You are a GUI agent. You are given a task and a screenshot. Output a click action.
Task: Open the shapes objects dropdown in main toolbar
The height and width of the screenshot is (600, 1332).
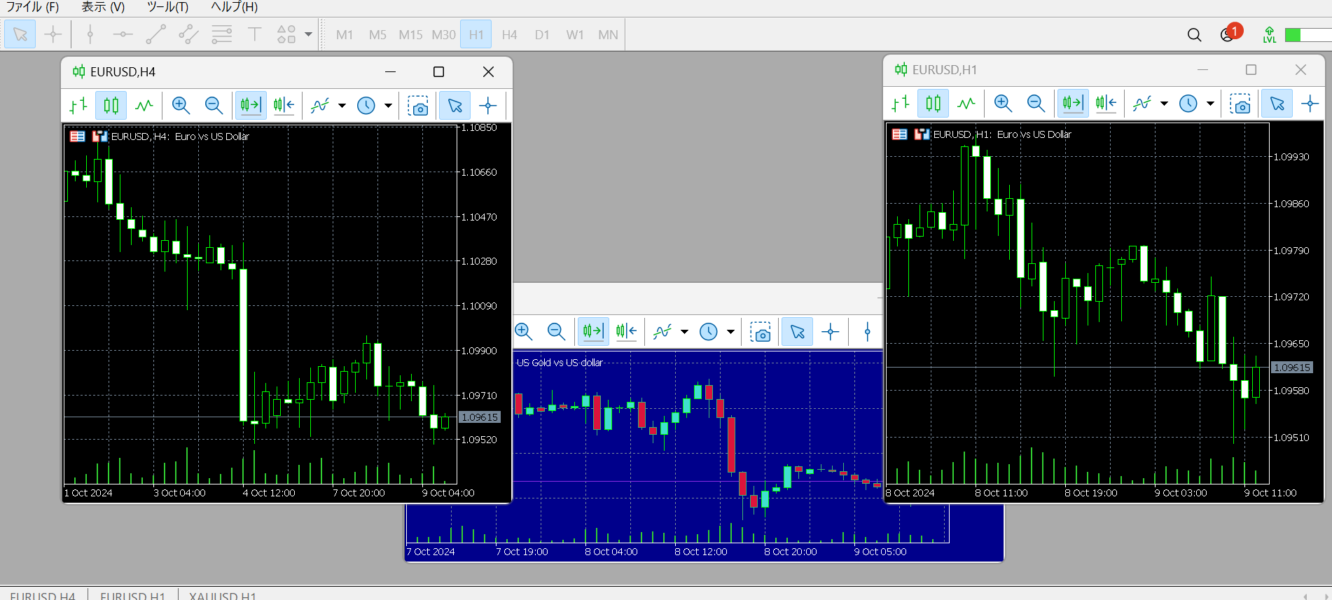[308, 34]
